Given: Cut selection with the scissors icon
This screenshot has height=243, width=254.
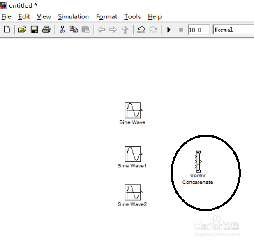Looking at the screenshot, I should [62, 30].
